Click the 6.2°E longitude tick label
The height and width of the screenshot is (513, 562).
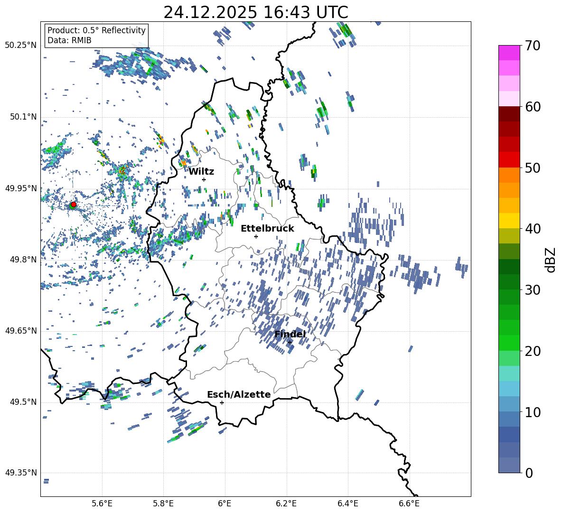point(286,503)
